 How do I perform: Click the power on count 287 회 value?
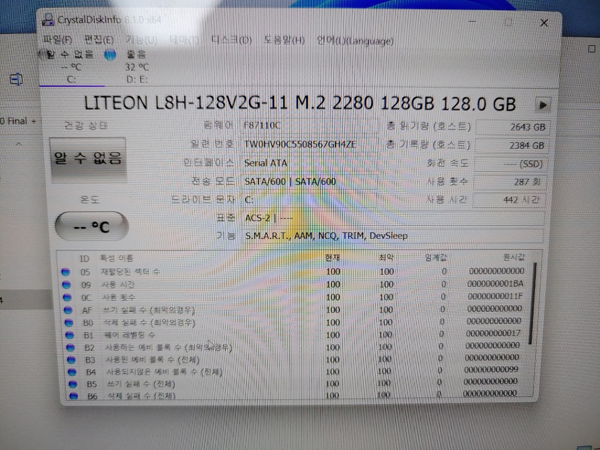(510, 182)
